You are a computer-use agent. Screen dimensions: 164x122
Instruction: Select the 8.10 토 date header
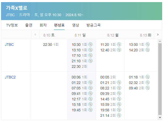49,35
